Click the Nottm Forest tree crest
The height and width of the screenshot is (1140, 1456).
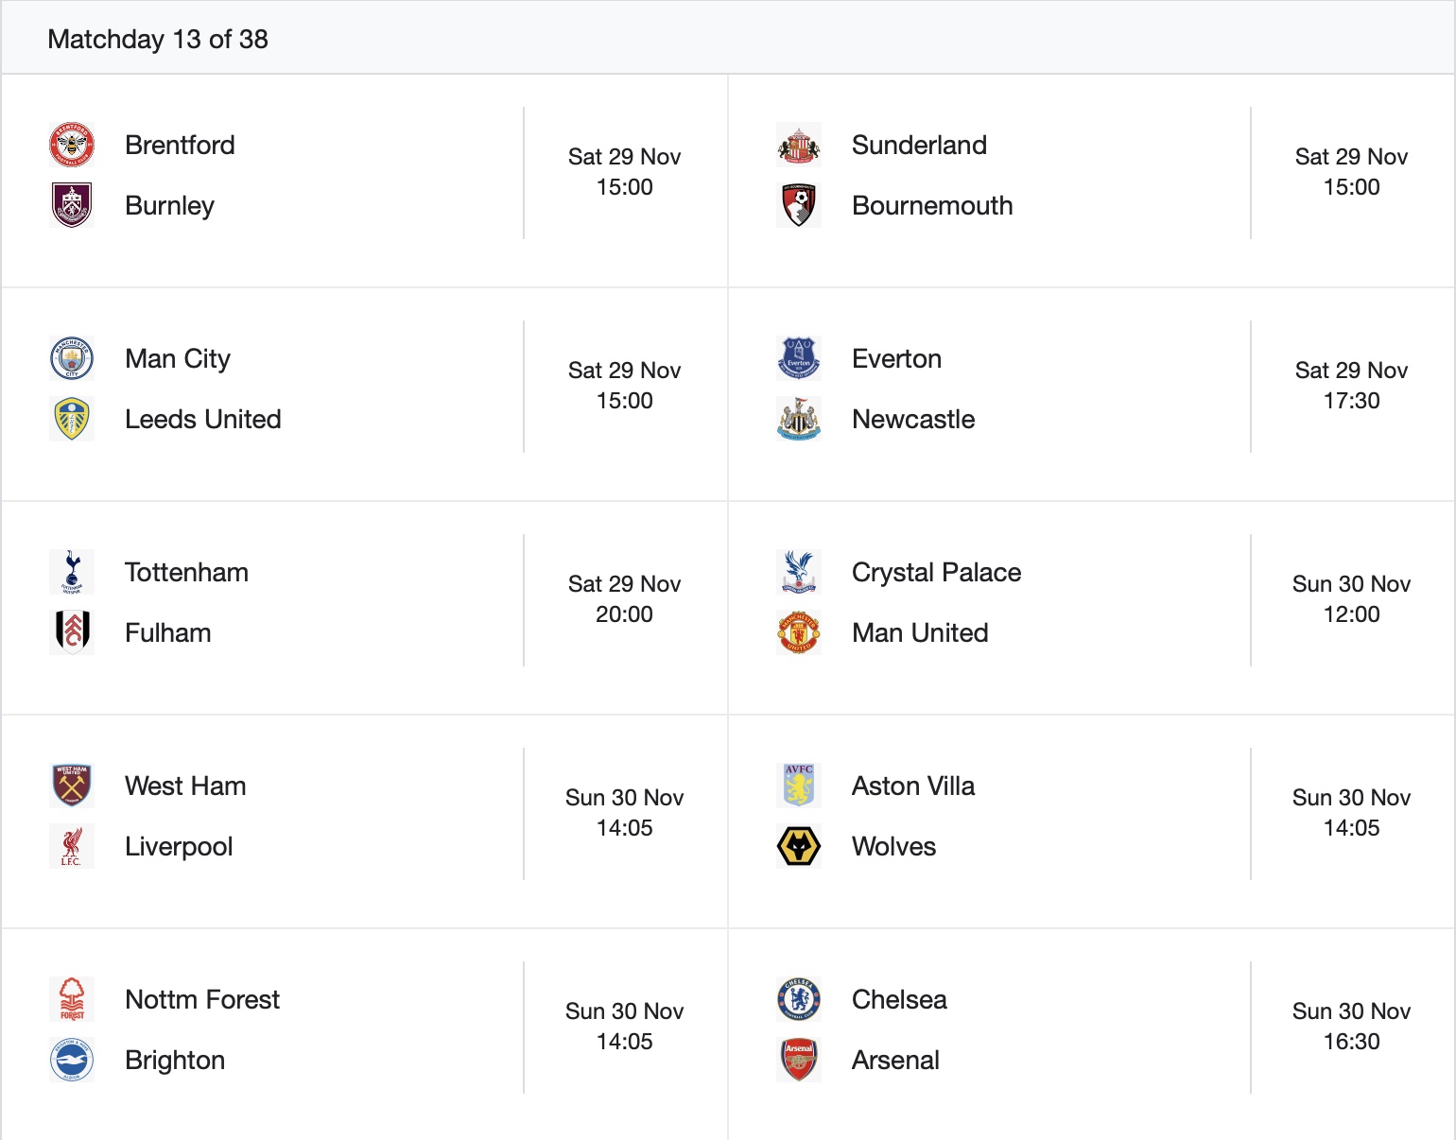tap(72, 999)
